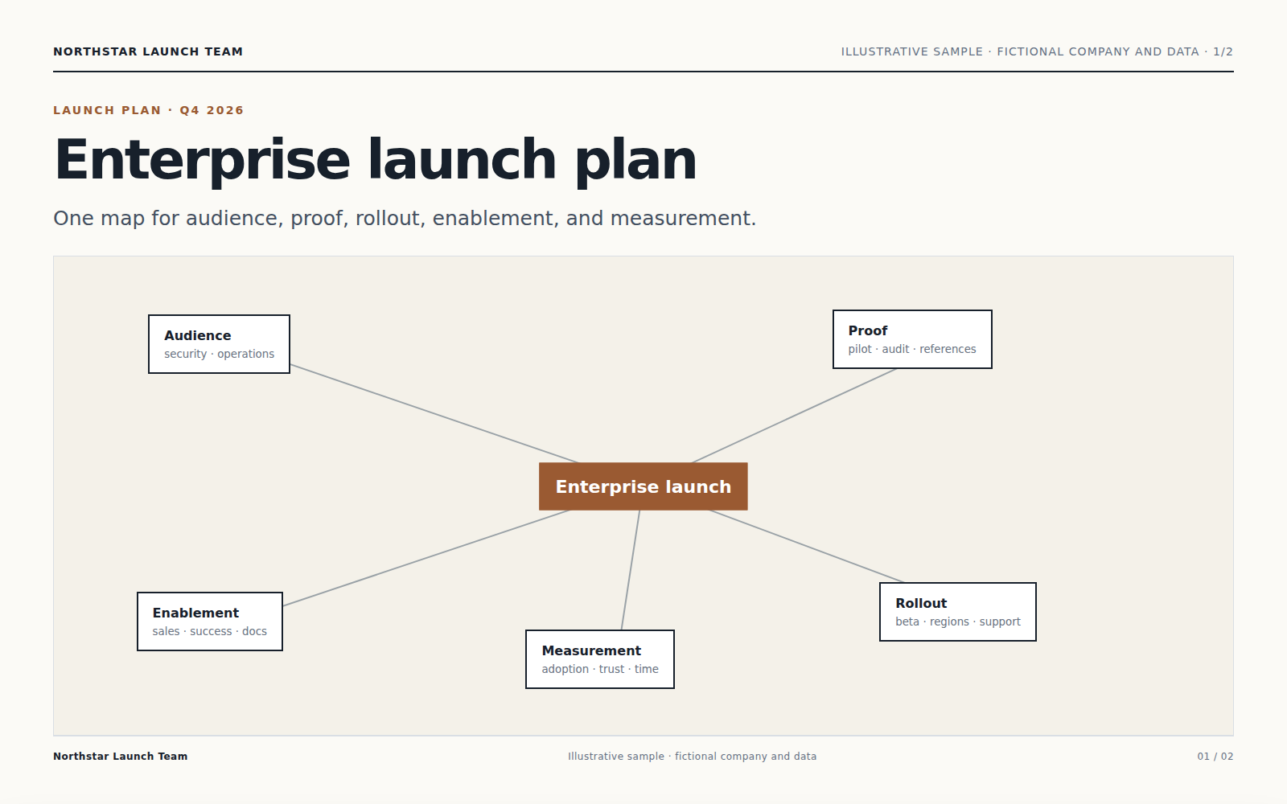
Task: Click the 'sales · success · docs' subtext
Action: (210, 631)
